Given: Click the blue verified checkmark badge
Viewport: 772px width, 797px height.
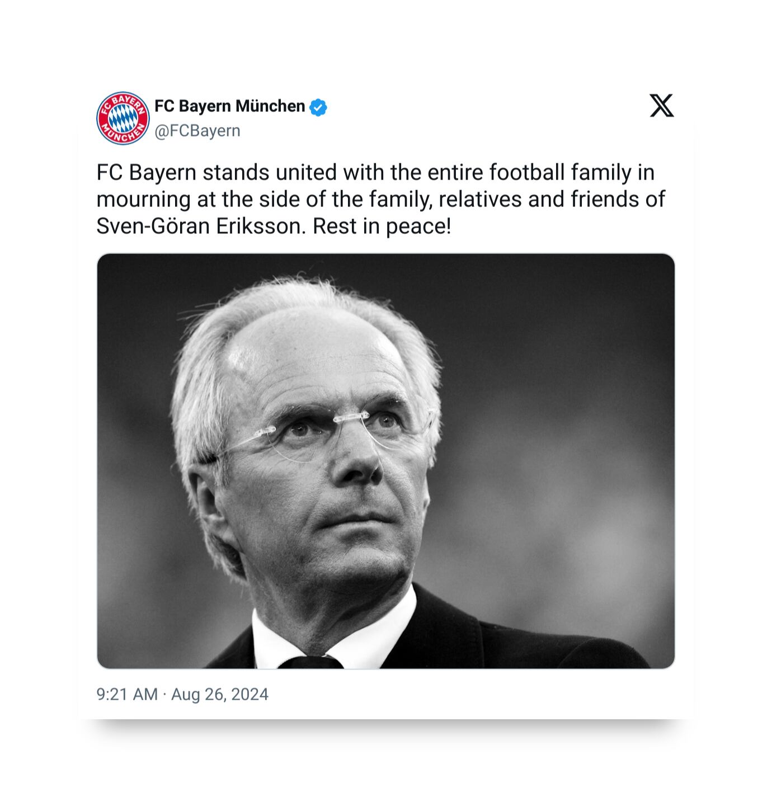Looking at the screenshot, I should click(x=318, y=107).
